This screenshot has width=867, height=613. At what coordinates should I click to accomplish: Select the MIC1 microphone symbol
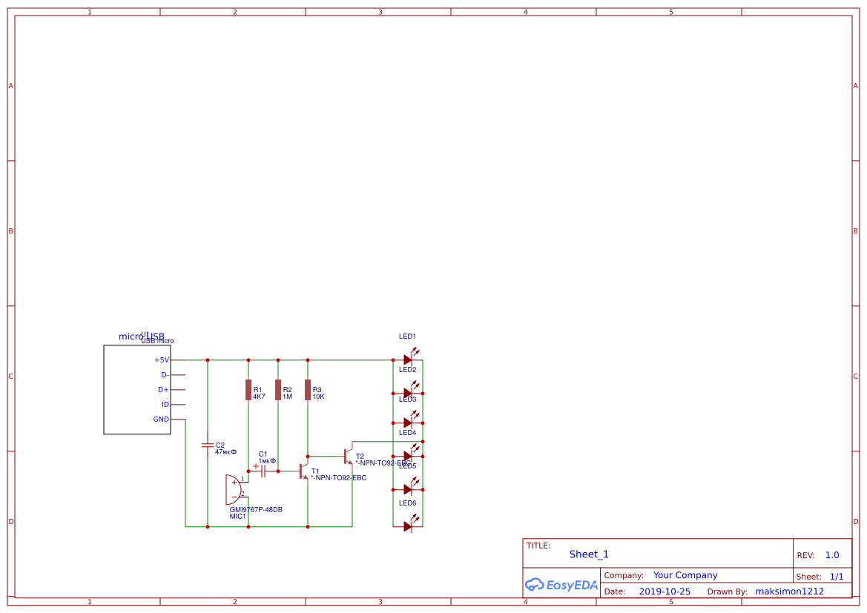pyautogui.click(x=234, y=489)
